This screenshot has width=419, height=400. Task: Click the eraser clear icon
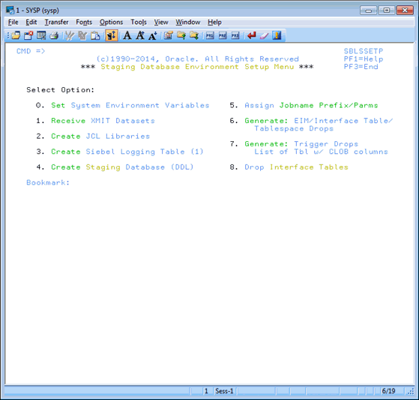(x=264, y=35)
